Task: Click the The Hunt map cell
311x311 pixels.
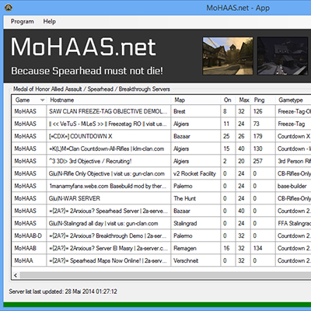Action: point(196,198)
